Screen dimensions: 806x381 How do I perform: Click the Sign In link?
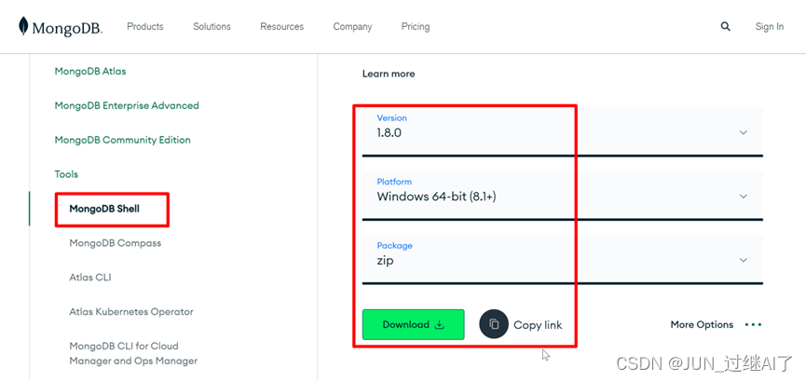click(x=770, y=27)
